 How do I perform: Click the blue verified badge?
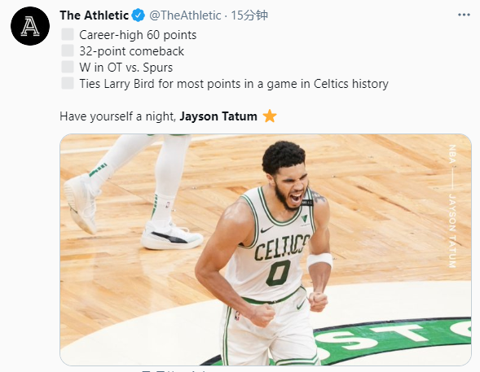[138, 15]
